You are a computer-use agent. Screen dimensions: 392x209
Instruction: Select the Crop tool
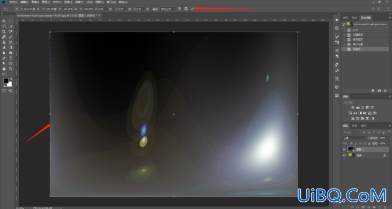pyautogui.click(x=4, y=32)
